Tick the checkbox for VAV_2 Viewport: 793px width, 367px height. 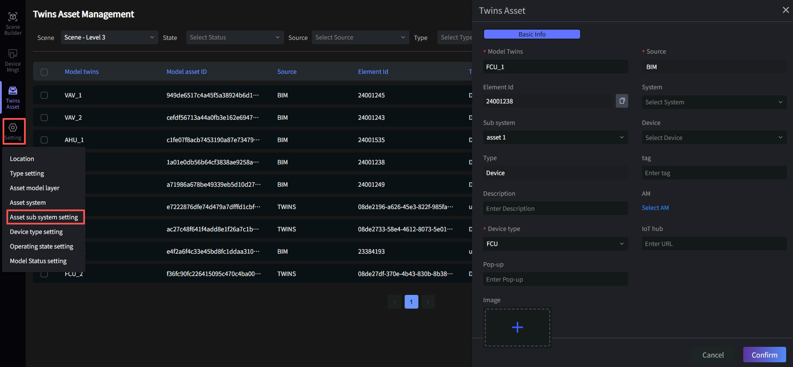[x=44, y=118]
